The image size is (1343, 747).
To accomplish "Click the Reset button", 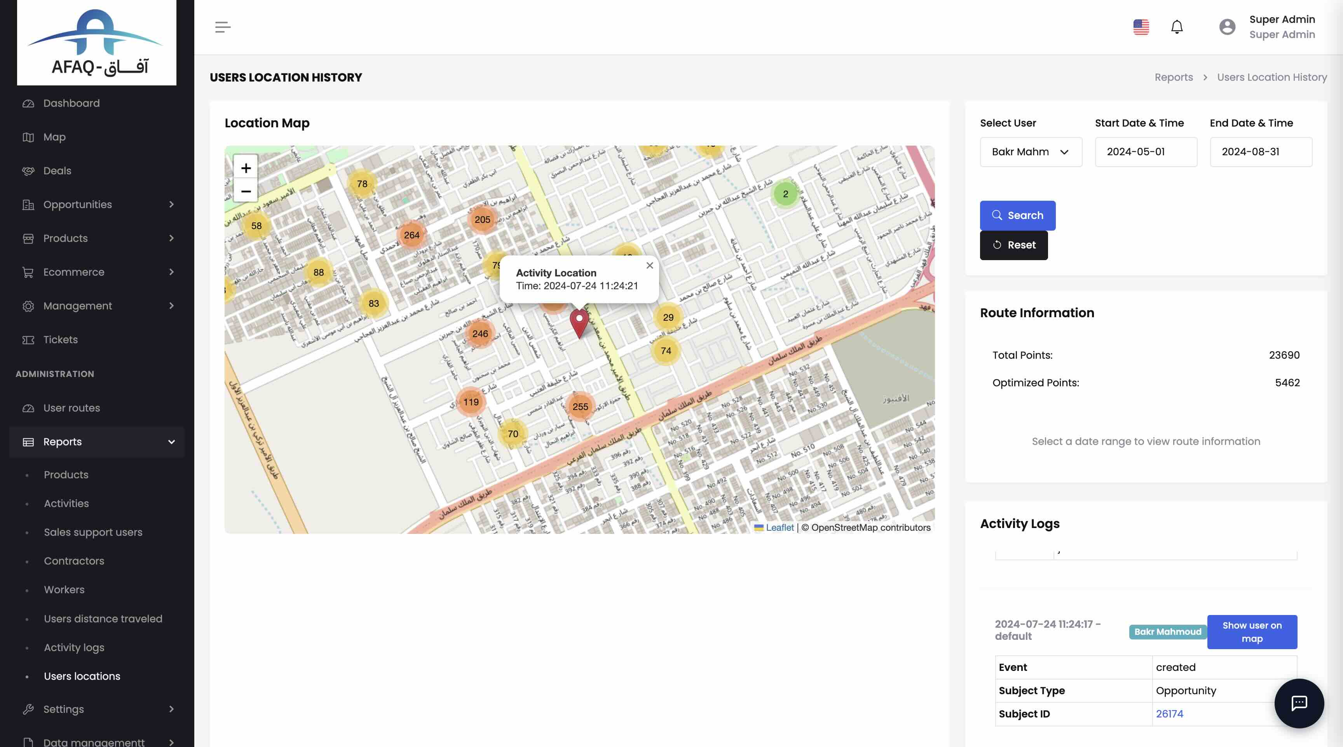I will coord(1013,245).
